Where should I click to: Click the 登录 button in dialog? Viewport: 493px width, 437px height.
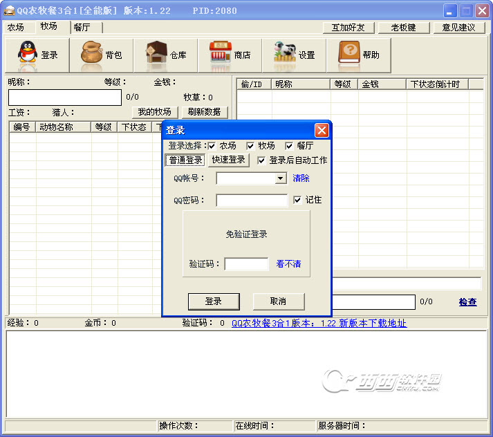[214, 301]
